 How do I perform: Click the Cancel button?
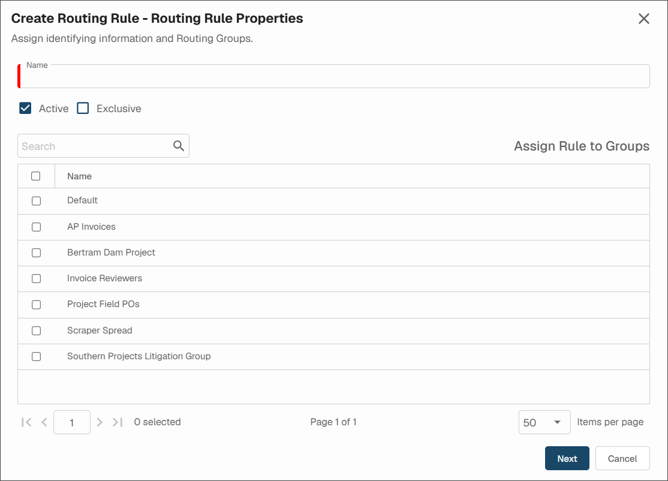coord(622,458)
